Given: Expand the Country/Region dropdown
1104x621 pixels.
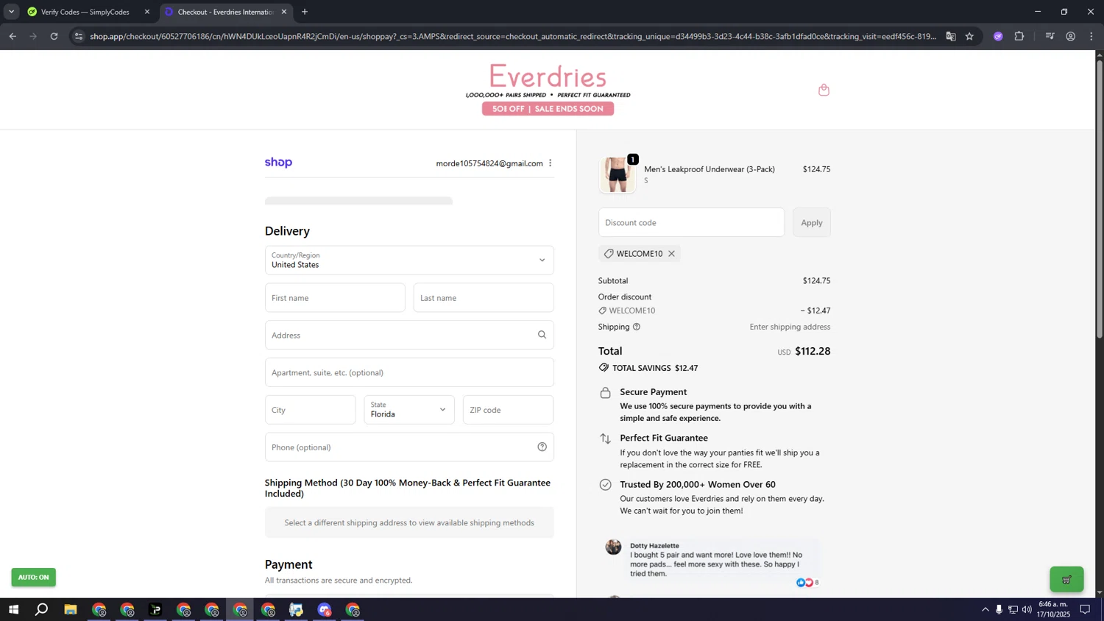Looking at the screenshot, I should (409, 260).
